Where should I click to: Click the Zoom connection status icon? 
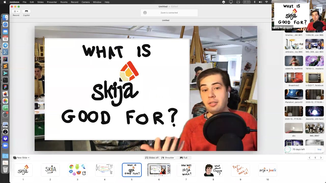tap(145, 13)
